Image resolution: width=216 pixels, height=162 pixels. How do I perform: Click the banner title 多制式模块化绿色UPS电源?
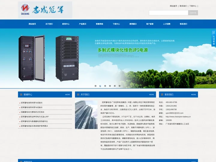point(123,50)
